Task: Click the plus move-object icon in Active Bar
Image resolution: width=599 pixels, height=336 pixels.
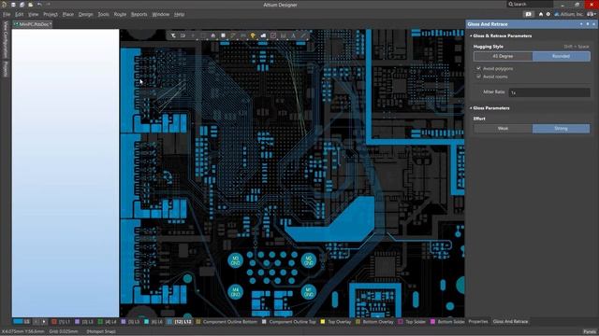Action: point(193,35)
